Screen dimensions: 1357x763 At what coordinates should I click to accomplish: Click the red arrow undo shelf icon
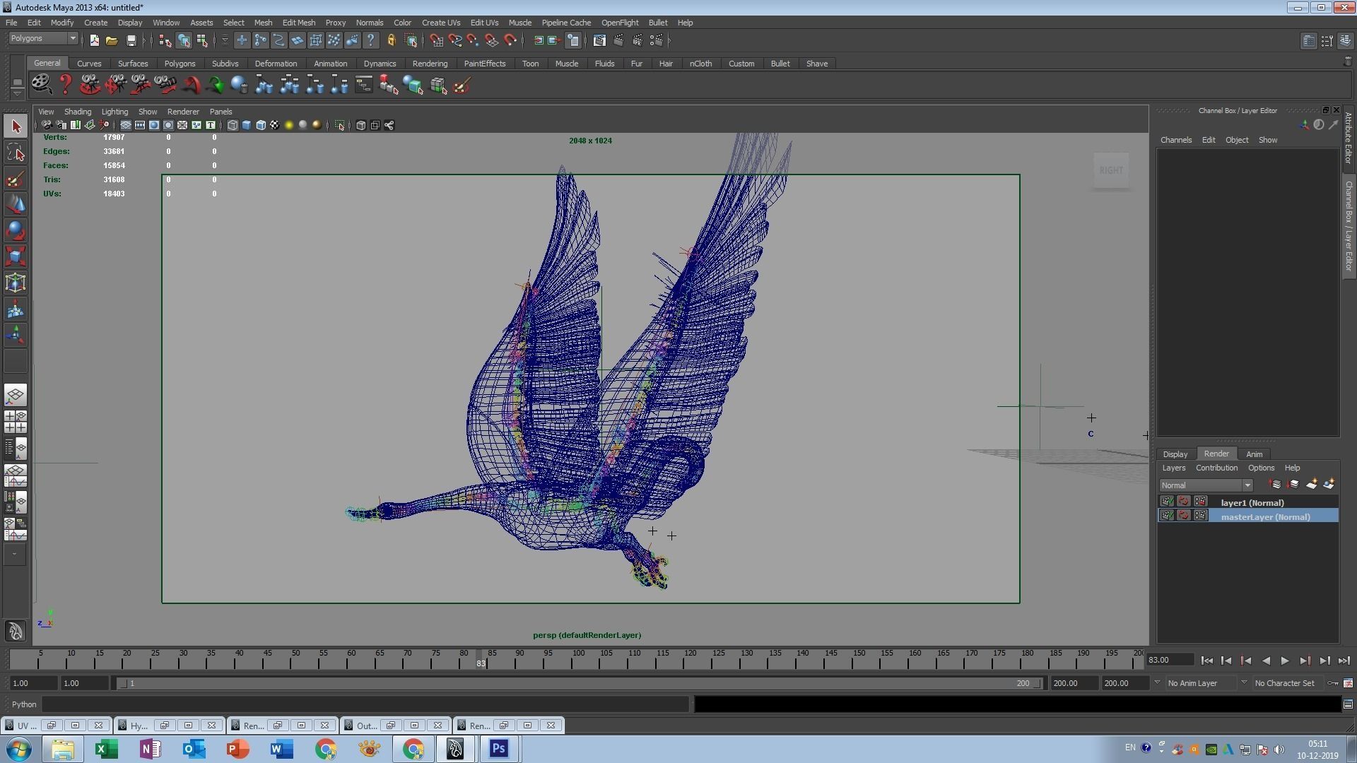pyautogui.click(x=191, y=85)
